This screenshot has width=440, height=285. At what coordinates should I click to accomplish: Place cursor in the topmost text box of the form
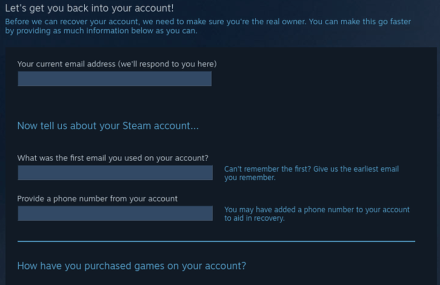(114, 78)
